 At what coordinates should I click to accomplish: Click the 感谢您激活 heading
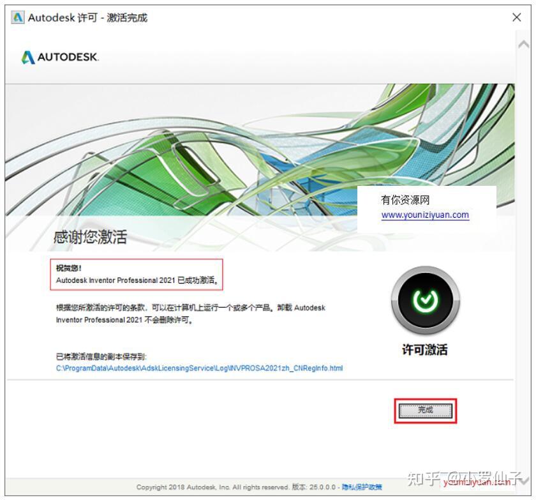(90, 237)
